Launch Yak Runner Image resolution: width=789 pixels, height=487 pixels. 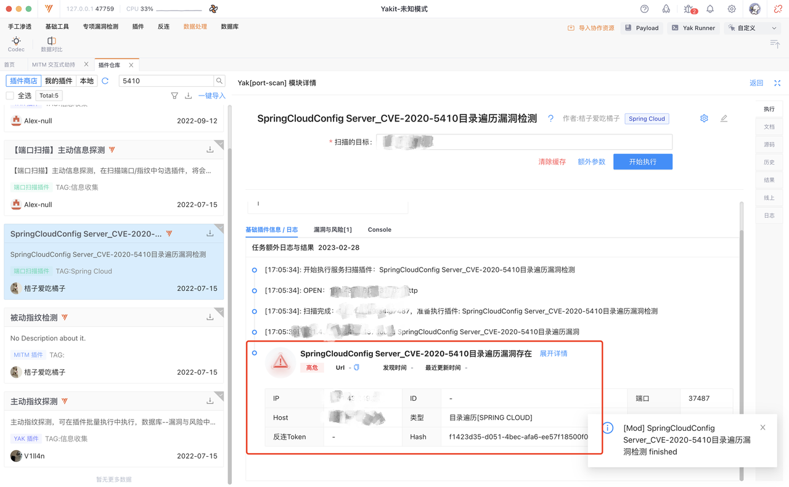[x=693, y=28]
